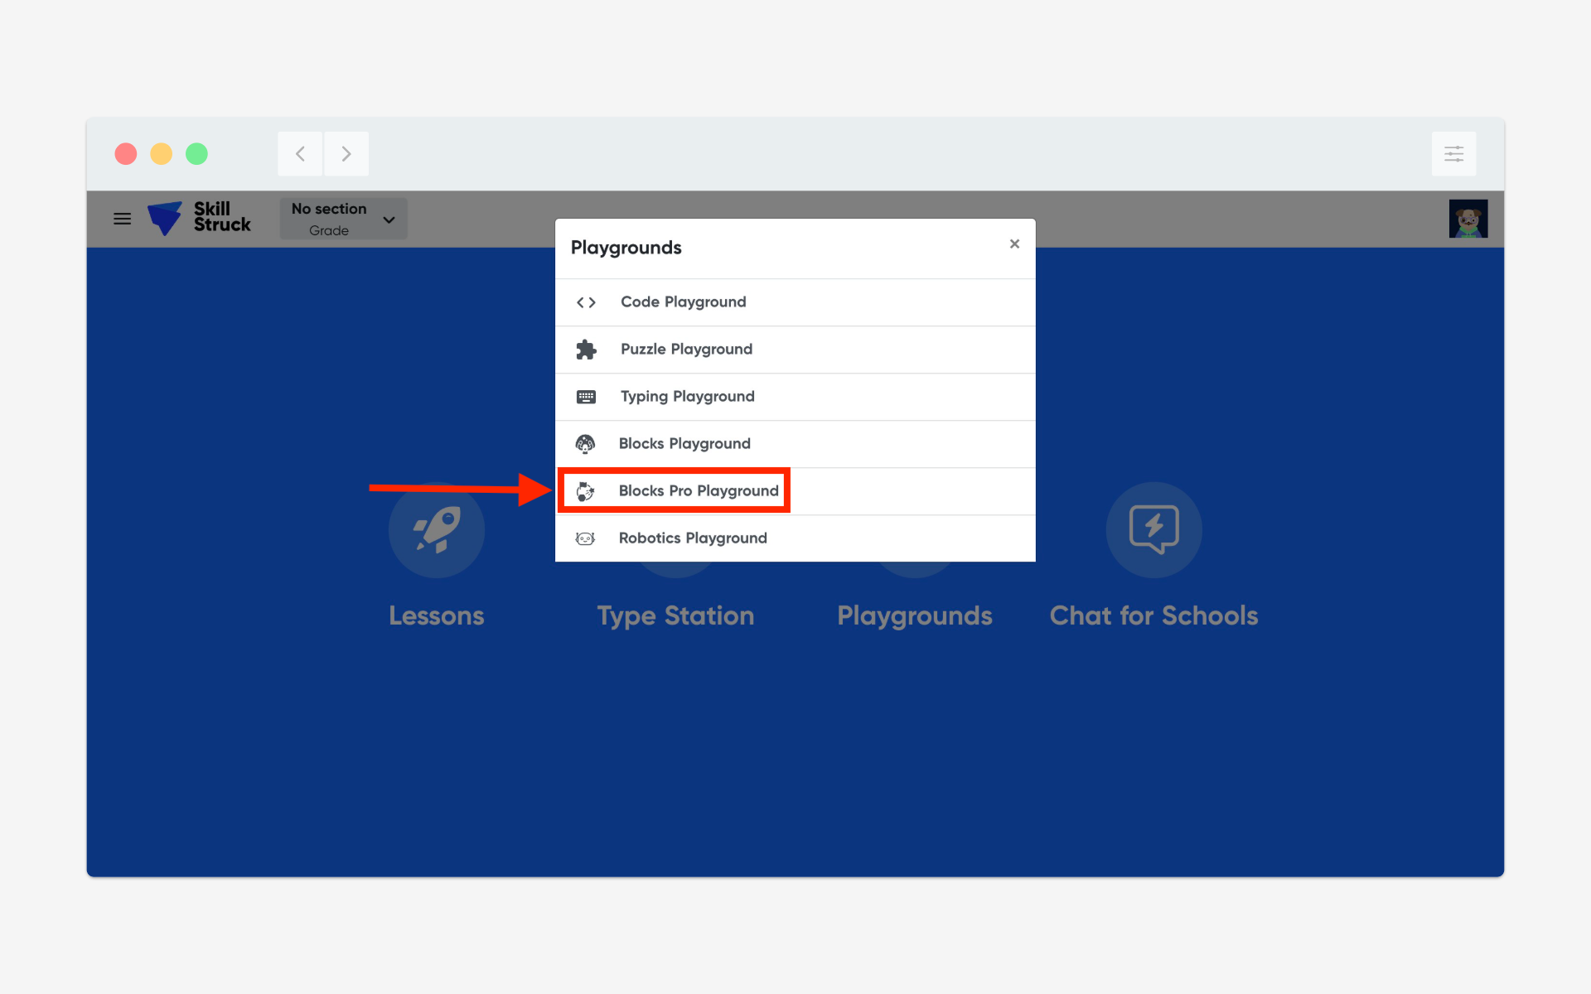Viewport: 1591px width, 994px height.
Task: Click the Blocks Playground icon
Action: pos(585,444)
